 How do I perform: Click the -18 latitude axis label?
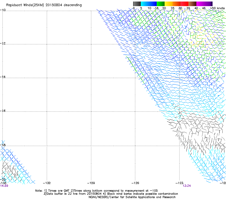pyautogui.click(x=3, y=145)
